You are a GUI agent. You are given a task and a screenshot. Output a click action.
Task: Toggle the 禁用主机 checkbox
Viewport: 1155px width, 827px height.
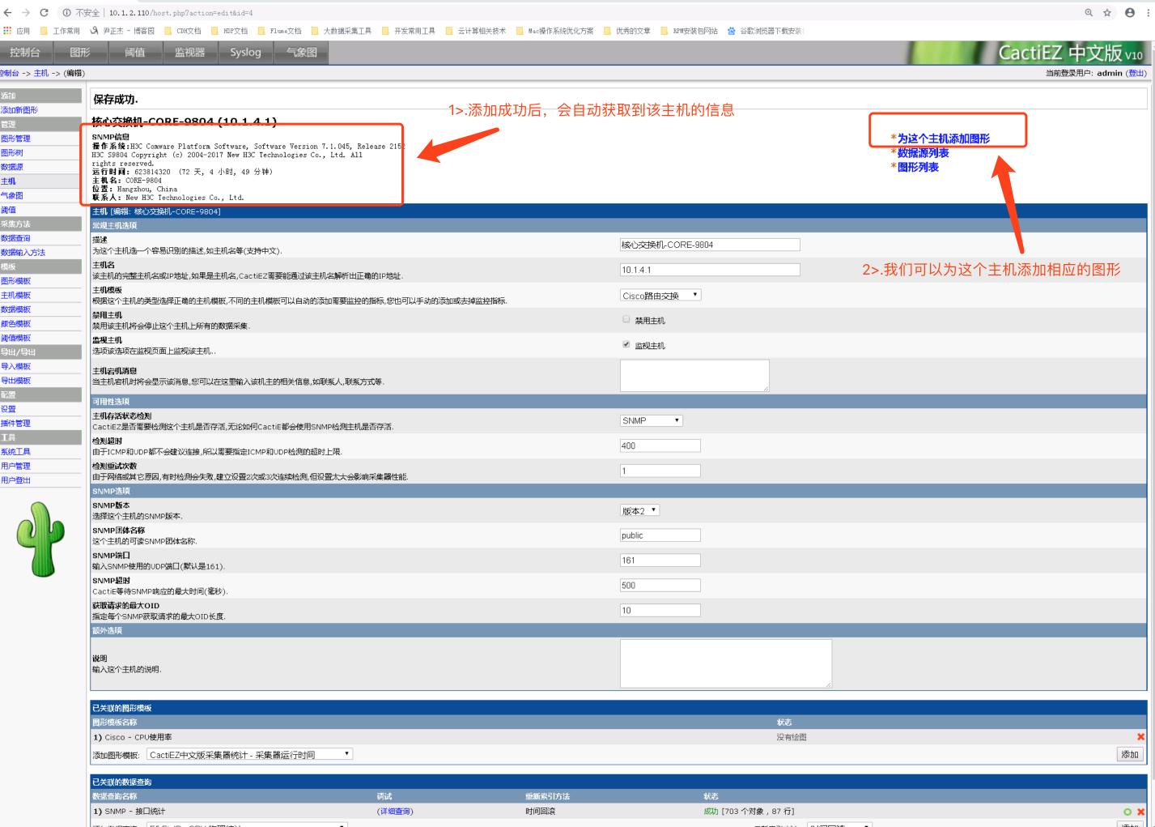coord(626,319)
